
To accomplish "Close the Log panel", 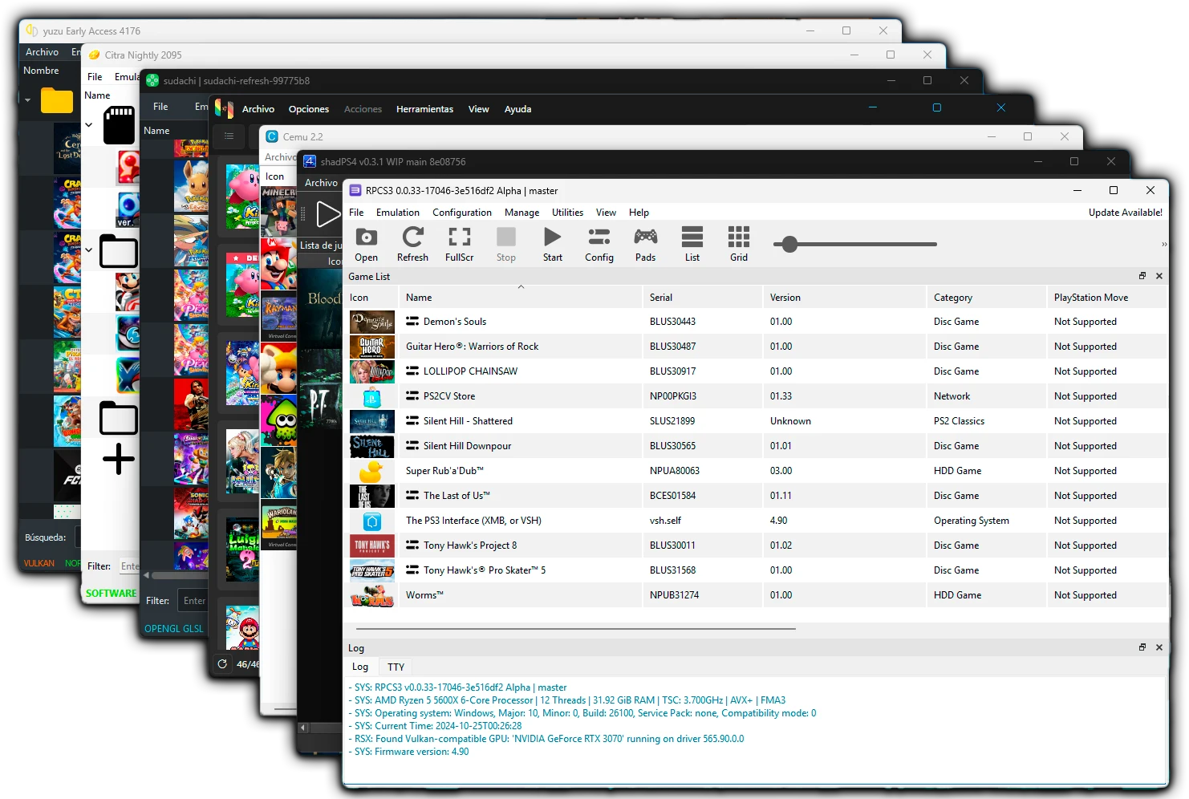I will [1159, 647].
